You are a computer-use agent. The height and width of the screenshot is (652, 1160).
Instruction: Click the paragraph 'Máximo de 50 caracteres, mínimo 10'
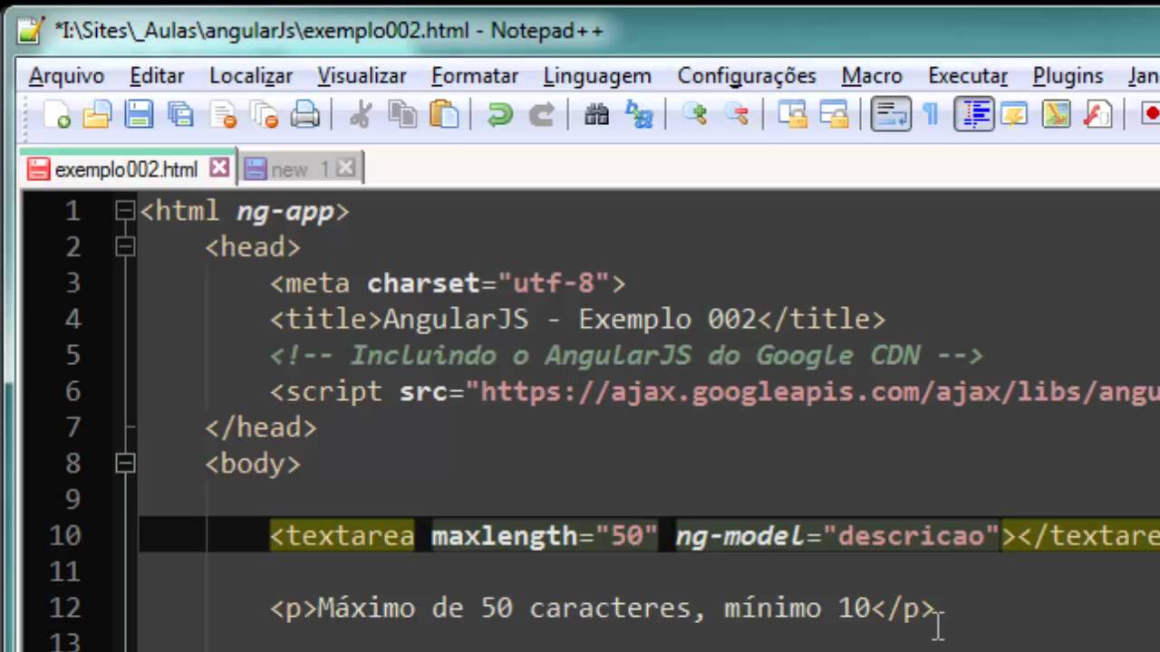click(x=594, y=609)
